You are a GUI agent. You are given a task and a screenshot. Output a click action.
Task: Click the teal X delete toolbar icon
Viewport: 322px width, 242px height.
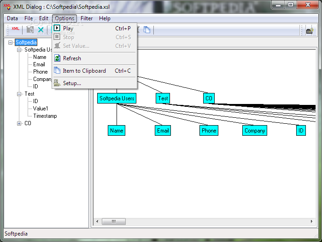(x=41, y=30)
